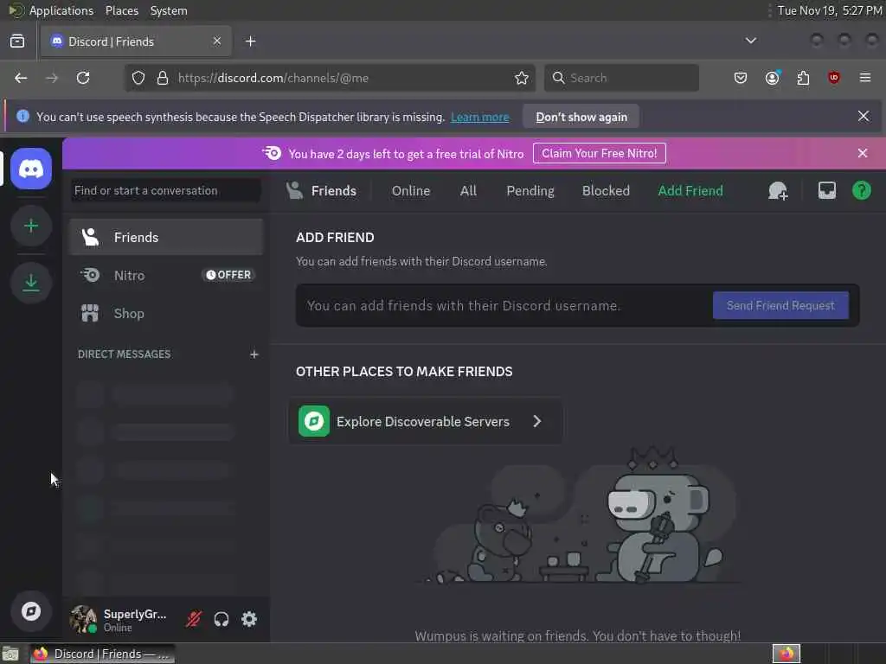The image size is (886, 664).
Task: Reload the Discord page
Action: point(83,78)
